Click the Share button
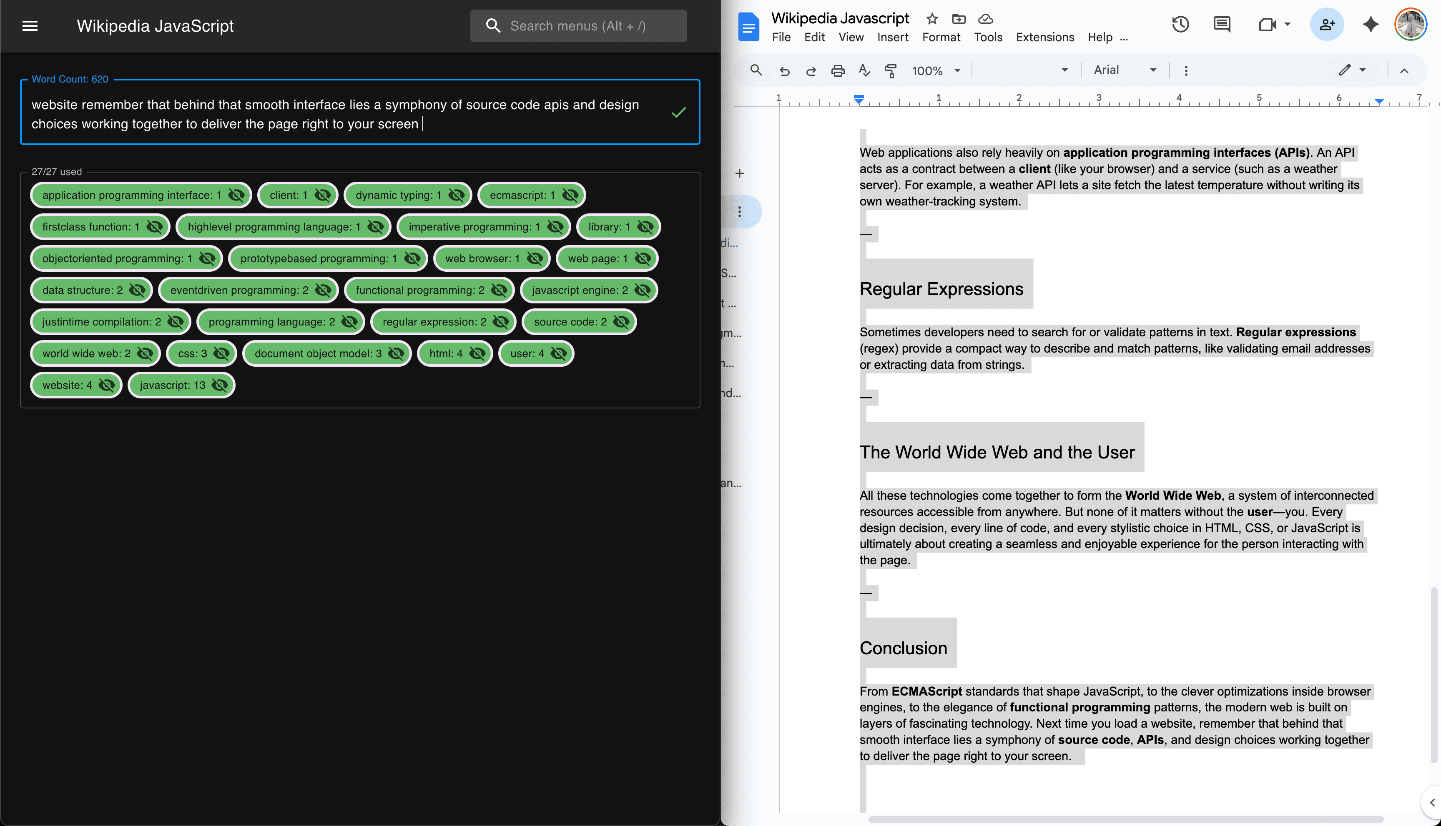The height and width of the screenshot is (826, 1441). 1326,25
